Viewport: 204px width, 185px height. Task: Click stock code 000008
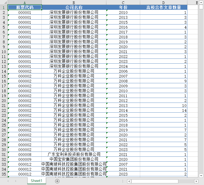pyautogui.click(x=25, y=154)
